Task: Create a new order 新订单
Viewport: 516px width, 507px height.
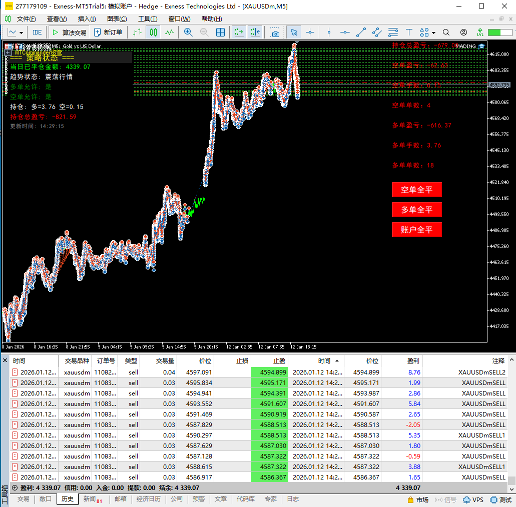Action: (x=108, y=32)
